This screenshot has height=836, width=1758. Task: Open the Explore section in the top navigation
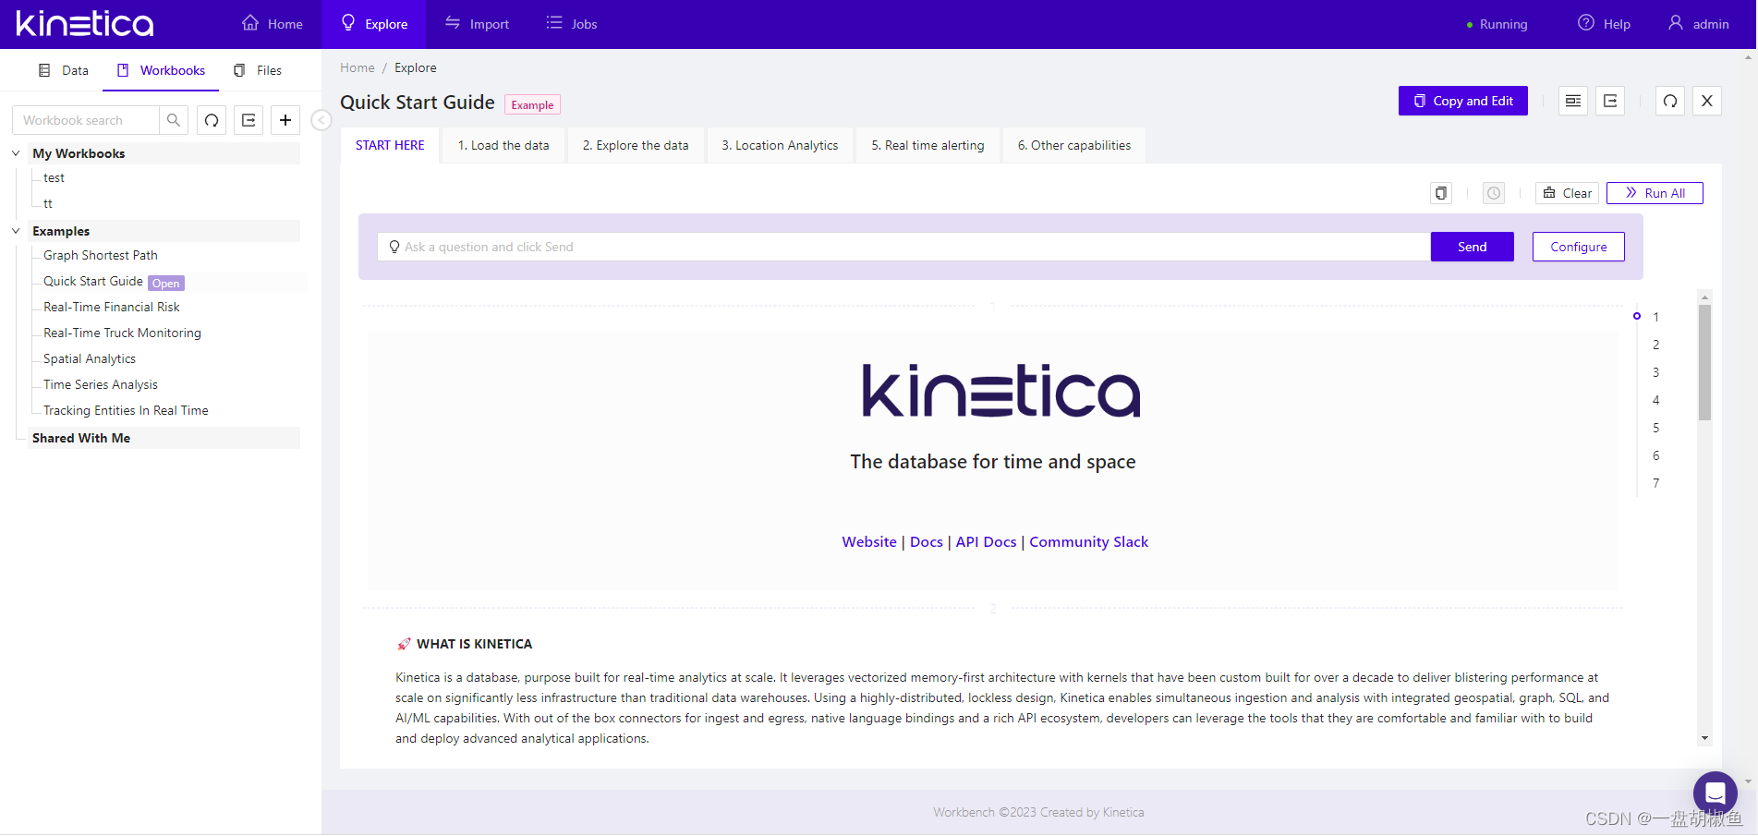(x=373, y=24)
